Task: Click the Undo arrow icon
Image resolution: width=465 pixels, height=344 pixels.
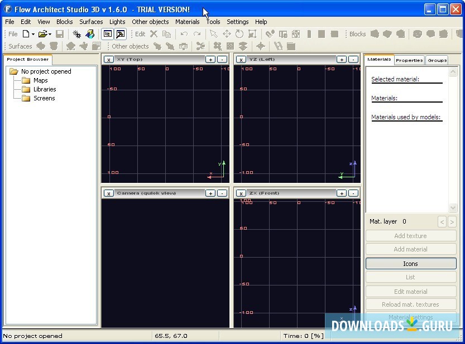Action: pos(184,34)
